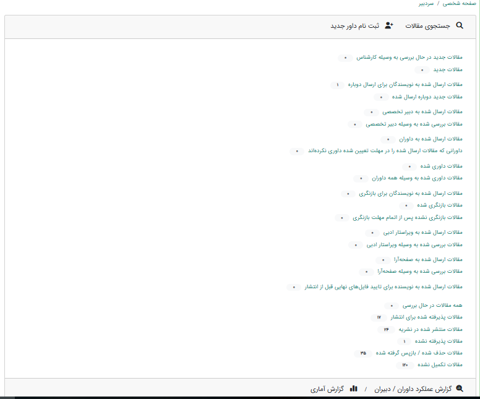Click the add-user icon for new reviewer registration

(388, 26)
